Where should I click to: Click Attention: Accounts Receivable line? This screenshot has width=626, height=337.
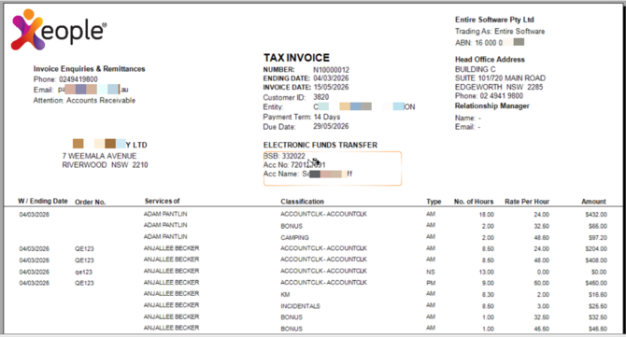pos(84,100)
